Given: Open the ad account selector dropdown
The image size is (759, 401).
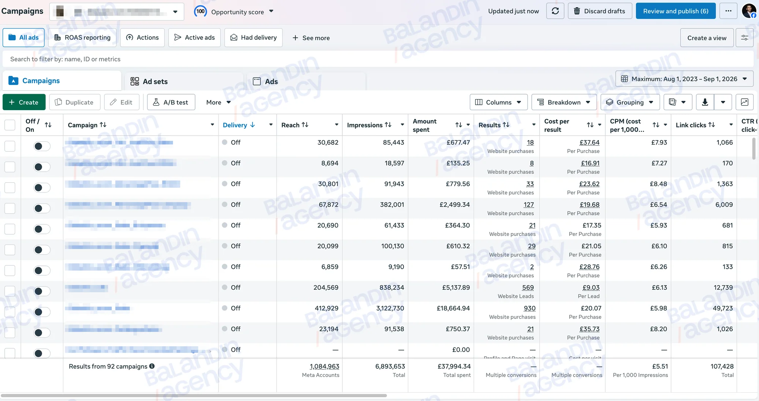Looking at the screenshot, I should (x=117, y=11).
